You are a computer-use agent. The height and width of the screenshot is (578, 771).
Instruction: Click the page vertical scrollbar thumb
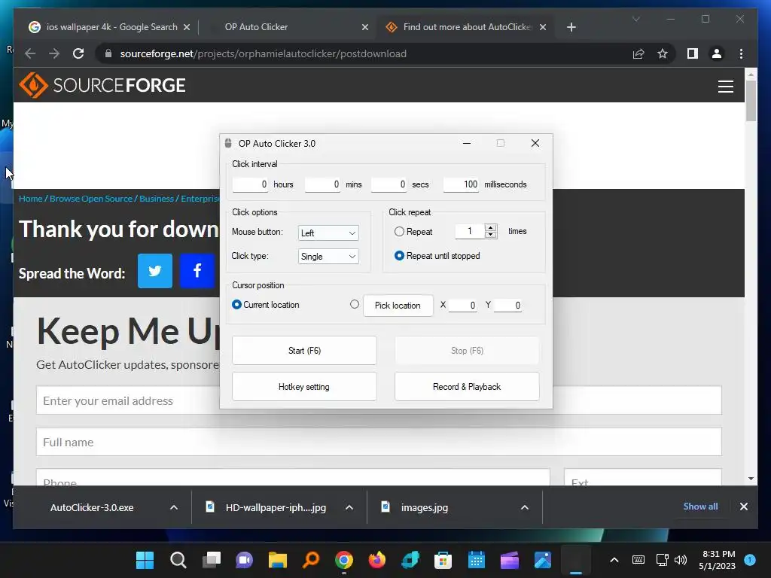coord(751,101)
